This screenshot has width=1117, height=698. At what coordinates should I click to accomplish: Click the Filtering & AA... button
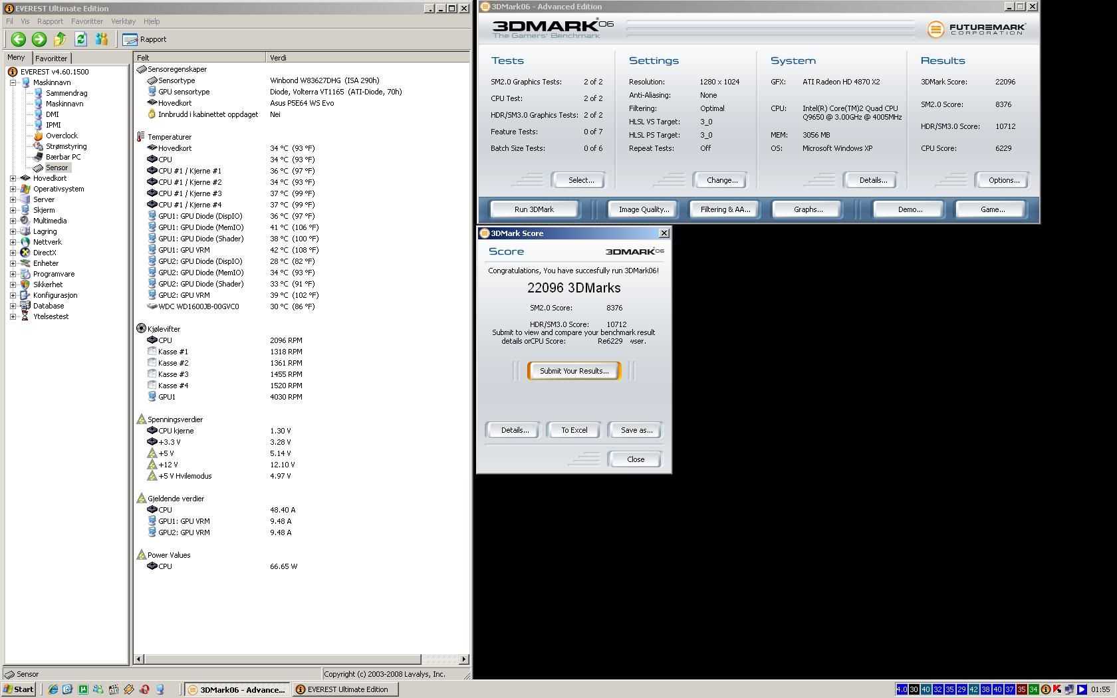click(x=725, y=209)
